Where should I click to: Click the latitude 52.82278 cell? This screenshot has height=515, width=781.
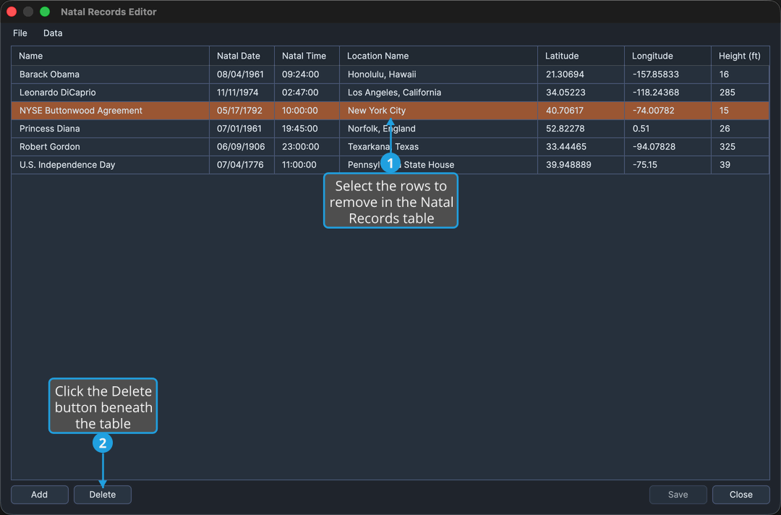(581, 129)
